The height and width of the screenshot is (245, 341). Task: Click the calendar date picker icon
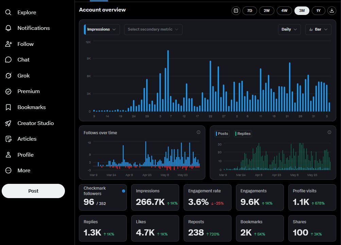click(236, 11)
